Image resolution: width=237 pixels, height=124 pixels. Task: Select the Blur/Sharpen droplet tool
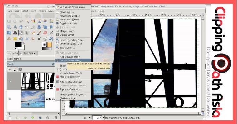coord(27,39)
